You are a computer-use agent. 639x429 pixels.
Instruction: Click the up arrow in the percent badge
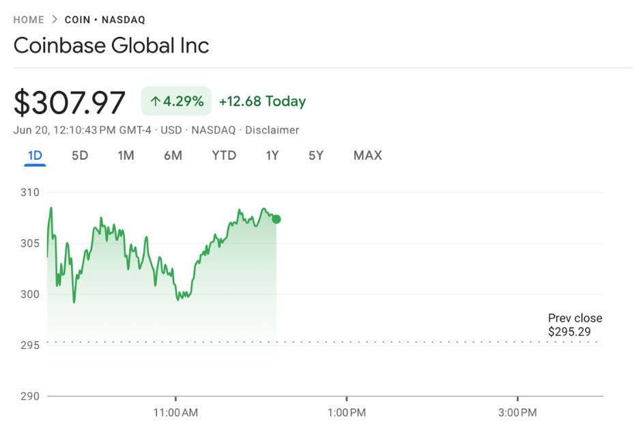pyautogui.click(x=155, y=102)
